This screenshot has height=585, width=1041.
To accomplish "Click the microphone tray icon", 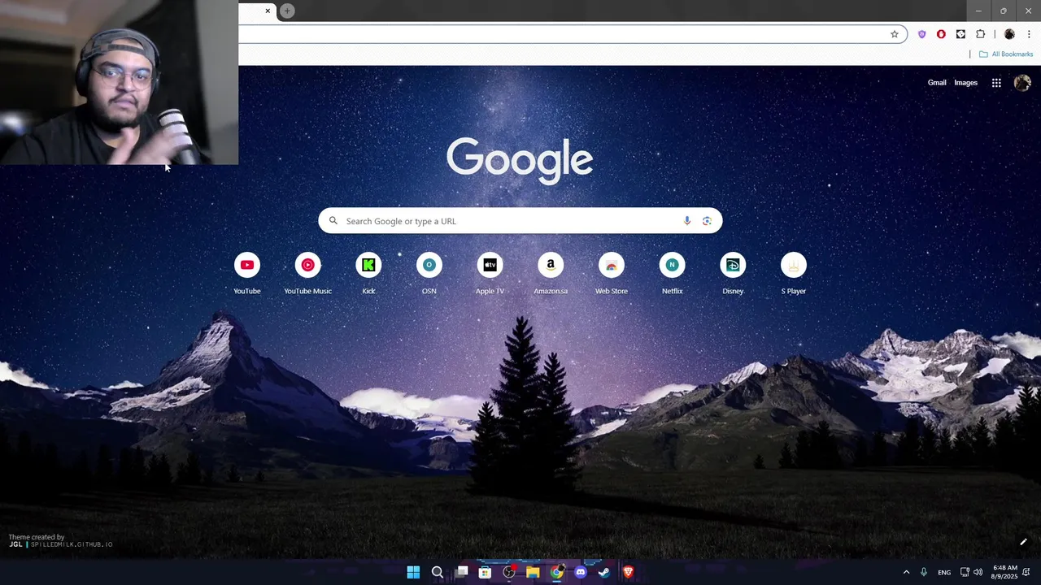I will click(924, 572).
